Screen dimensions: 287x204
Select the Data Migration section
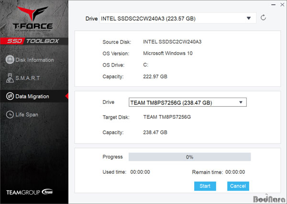(x=34, y=96)
